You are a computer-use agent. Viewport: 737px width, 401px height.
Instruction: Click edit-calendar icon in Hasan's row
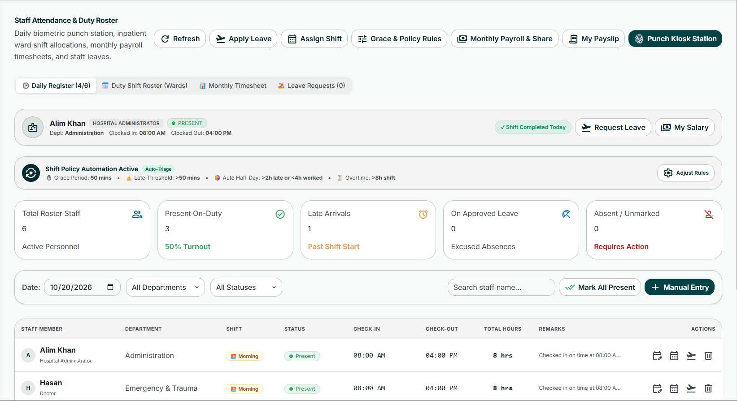[657, 388]
